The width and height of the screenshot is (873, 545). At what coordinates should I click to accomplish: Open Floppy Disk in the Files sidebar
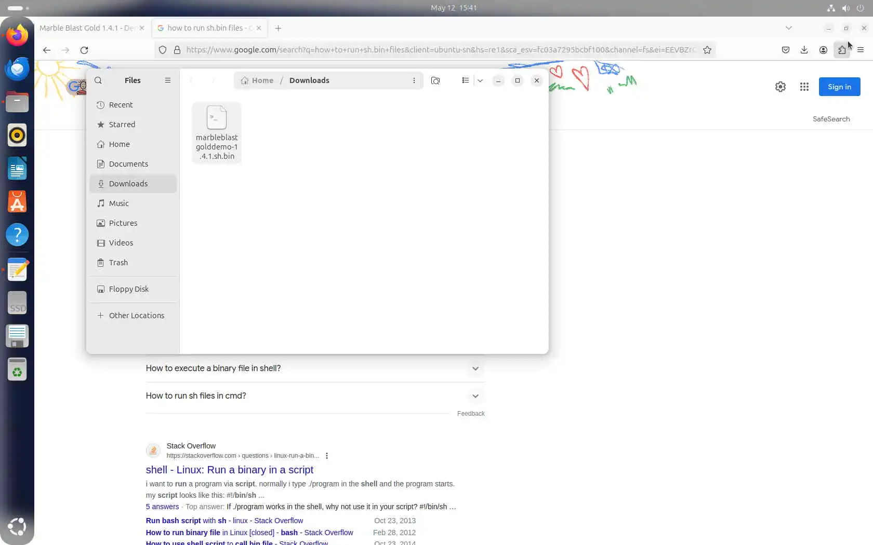click(x=134, y=289)
